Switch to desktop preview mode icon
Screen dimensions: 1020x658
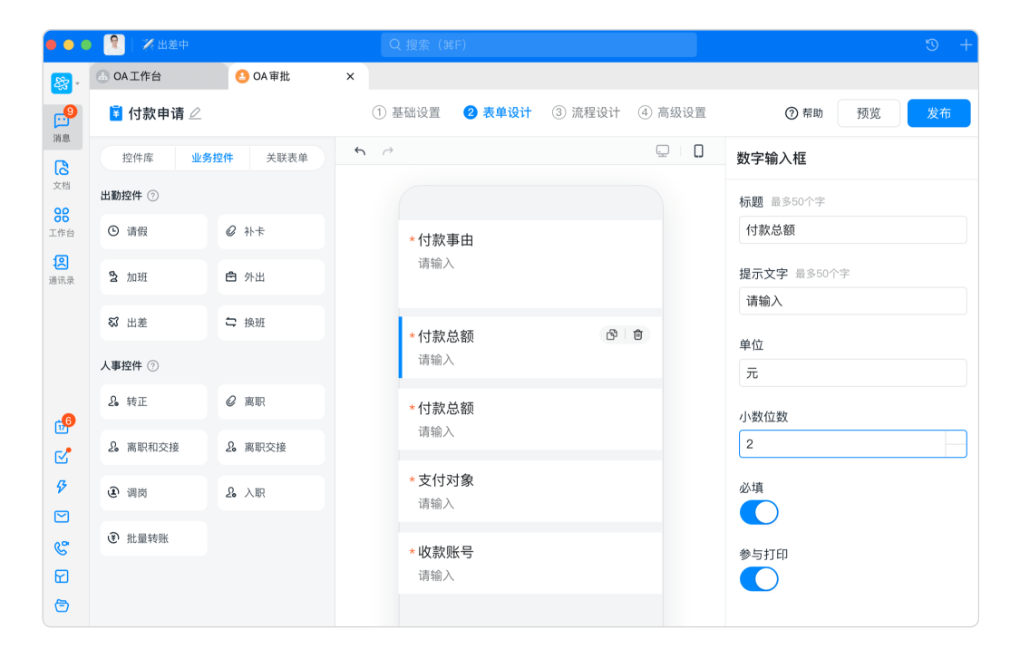tap(663, 151)
